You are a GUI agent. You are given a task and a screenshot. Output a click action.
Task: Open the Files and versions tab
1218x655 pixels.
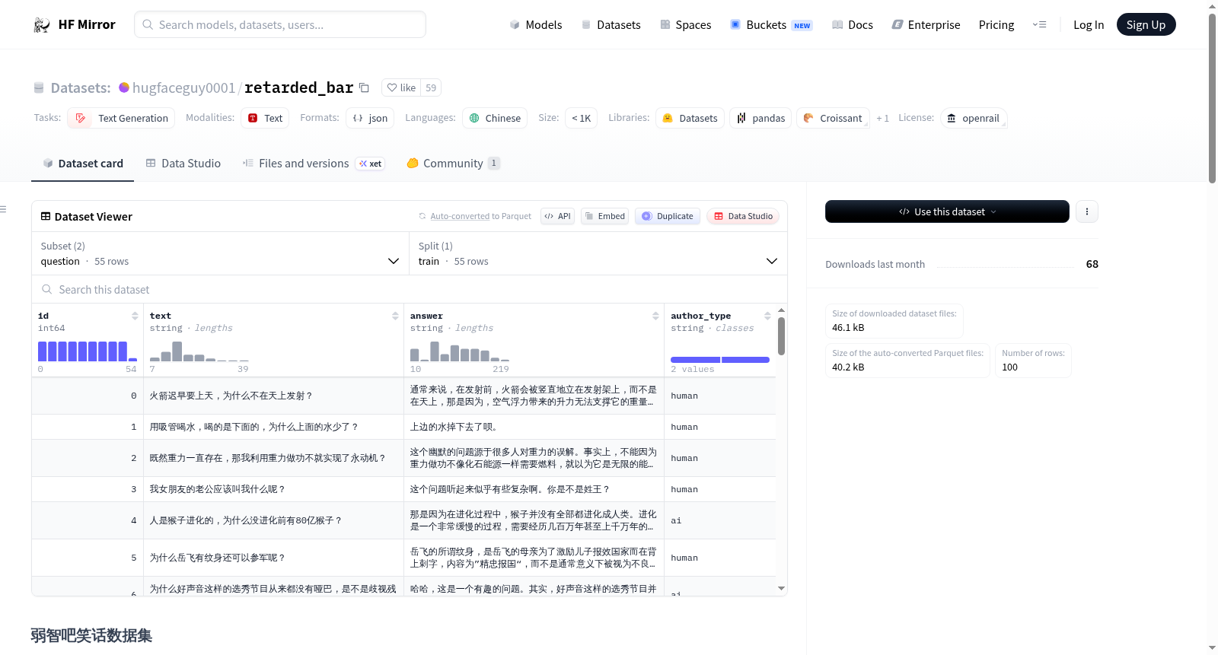(x=314, y=164)
